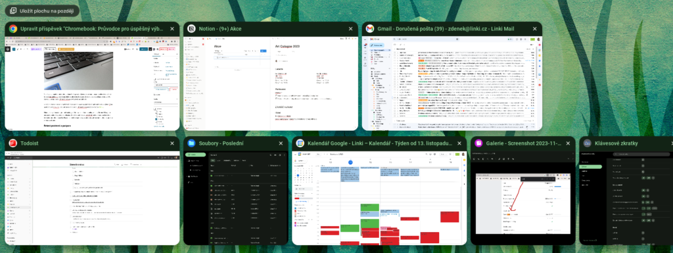The width and height of the screenshot is (673, 253).
Task: Select the title 'Notion - (9+) Akce'
Action: click(x=220, y=29)
